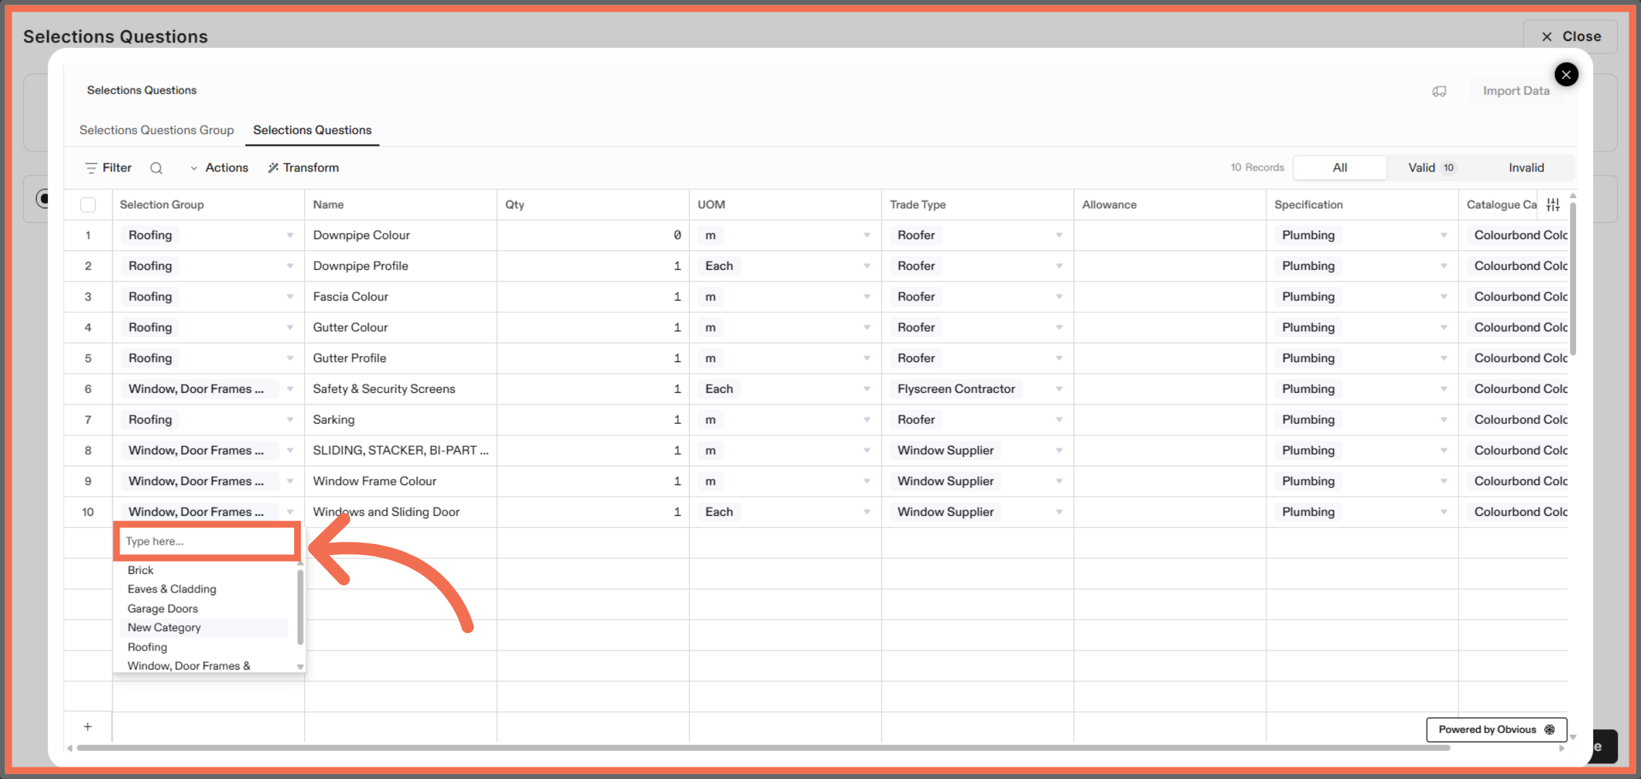The width and height of the screenshot is (1641, 779).
Task: Open Trade Type dropdown for Flyscreen Contractor
Action: 1058,389
